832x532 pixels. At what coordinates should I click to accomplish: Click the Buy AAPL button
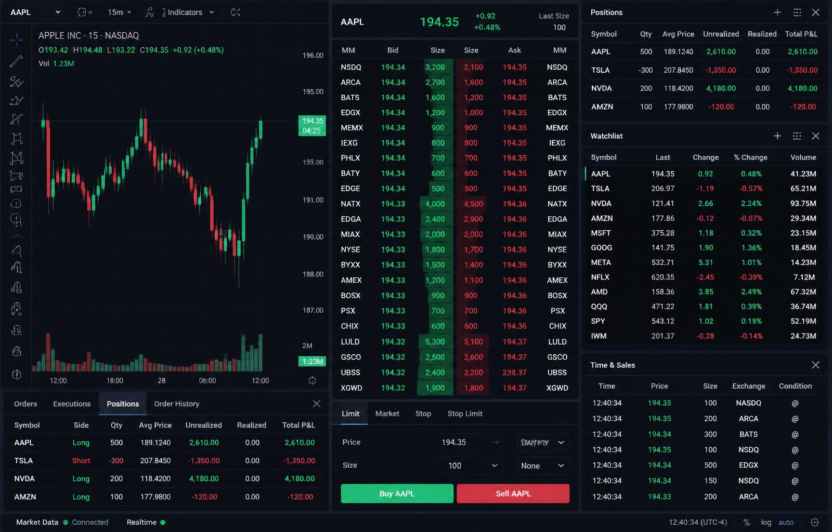point(397,494)
